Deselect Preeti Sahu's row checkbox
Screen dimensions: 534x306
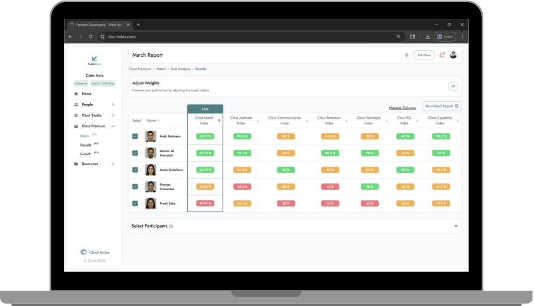point(135,203)
